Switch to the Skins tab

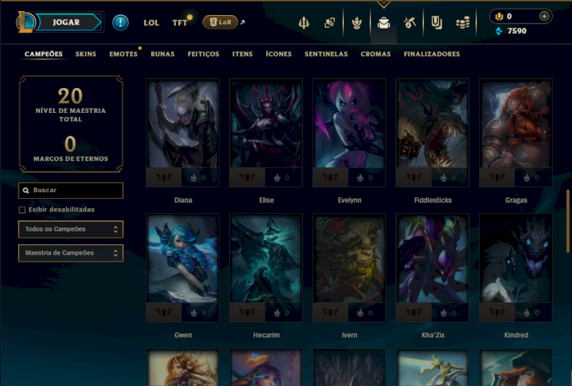pyautogui.click(x=86, y=54)
